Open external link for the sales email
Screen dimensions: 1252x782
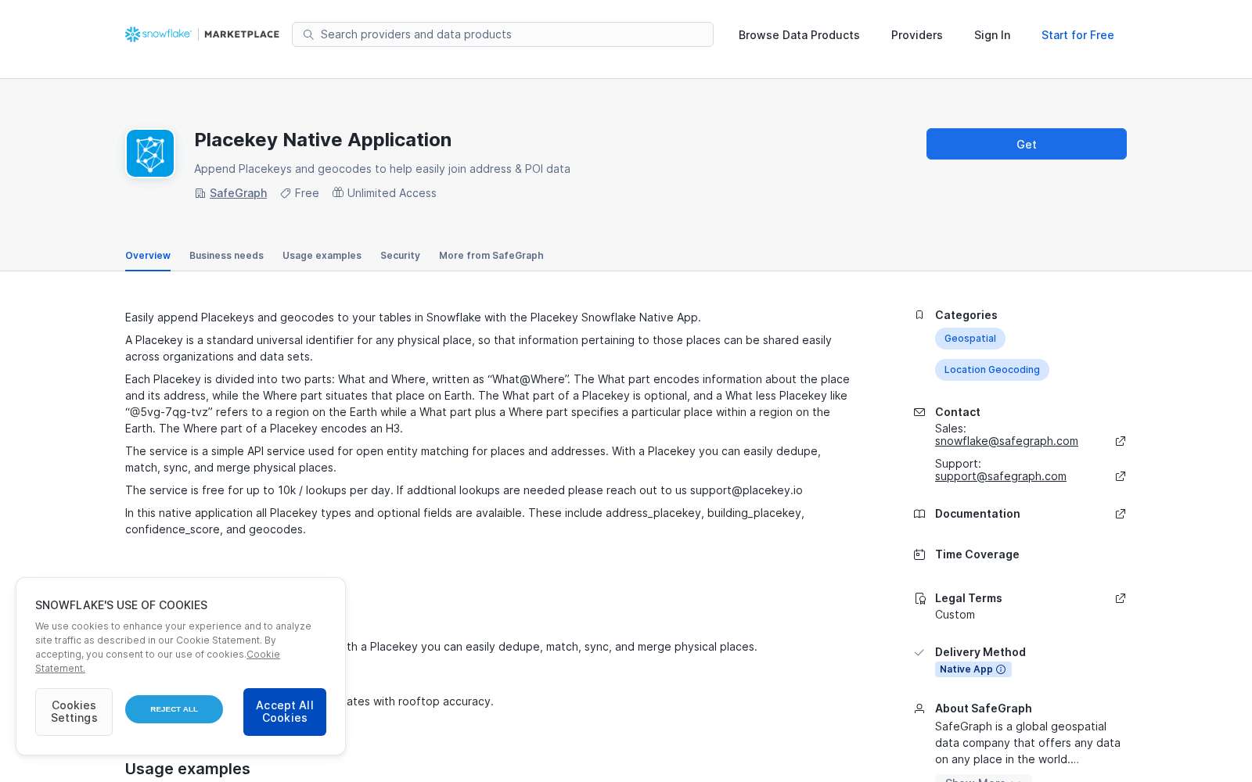(1121, 441)
